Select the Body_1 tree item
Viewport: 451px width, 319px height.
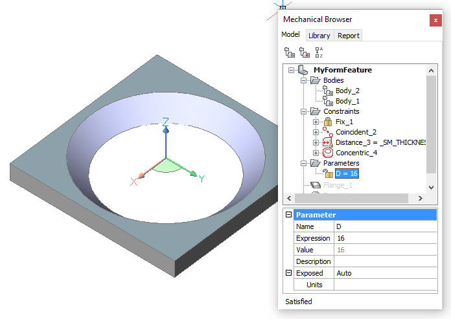point(347,101)
